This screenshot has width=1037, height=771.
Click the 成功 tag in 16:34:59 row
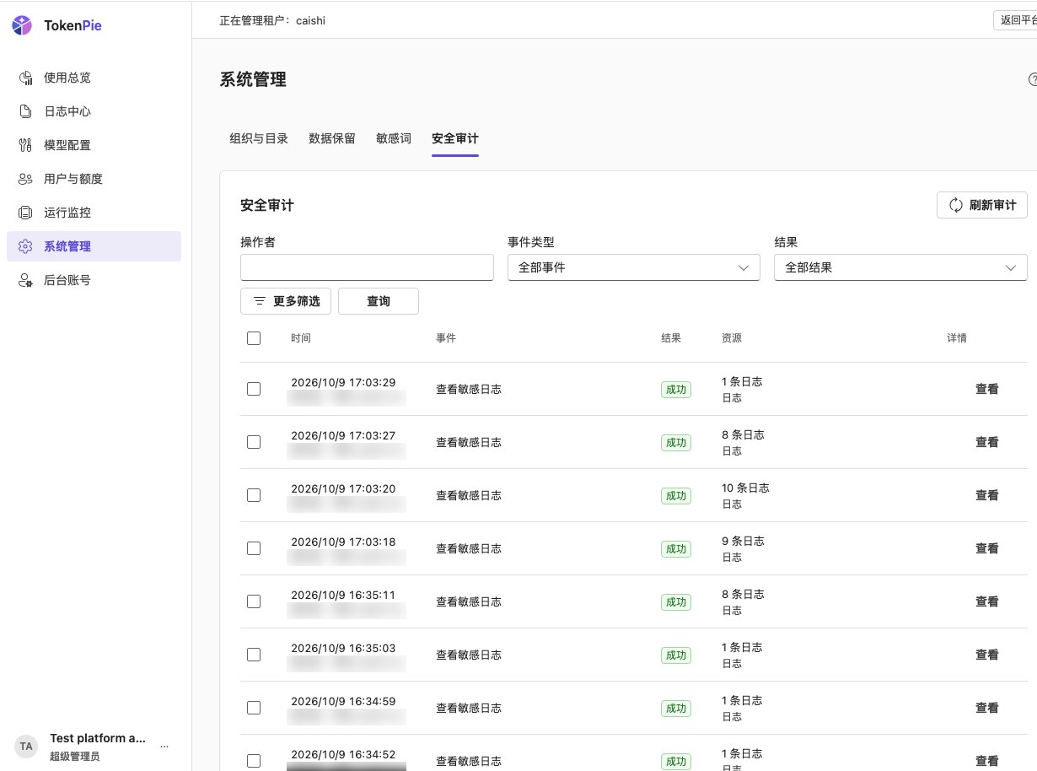click(676, 709)
